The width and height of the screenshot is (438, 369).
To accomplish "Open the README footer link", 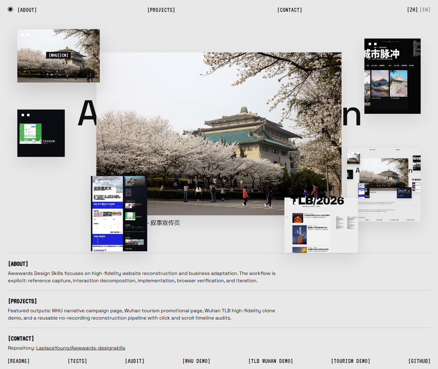I will (x=19, y=361).
